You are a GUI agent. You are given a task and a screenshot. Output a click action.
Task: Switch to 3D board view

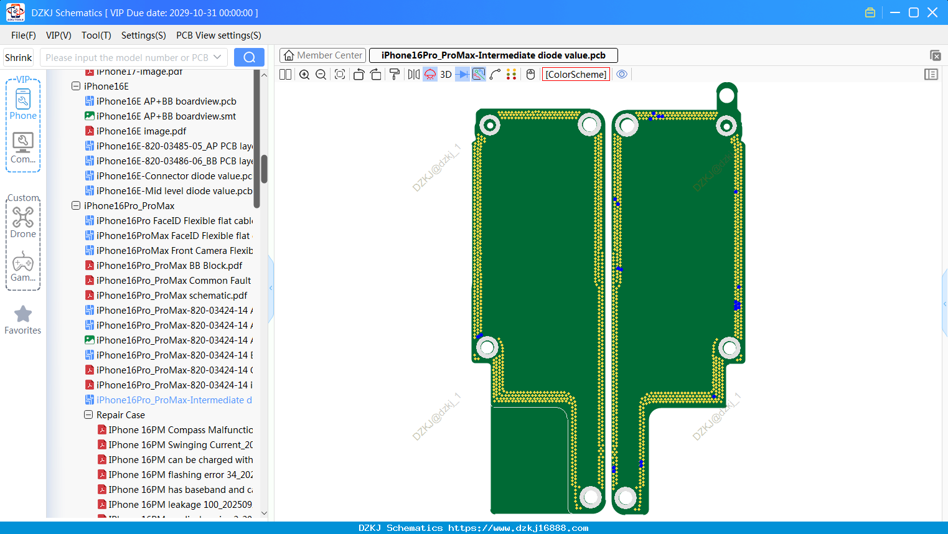point(446,75)
